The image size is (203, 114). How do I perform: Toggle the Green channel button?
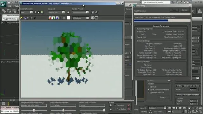[x=54, y=18]
